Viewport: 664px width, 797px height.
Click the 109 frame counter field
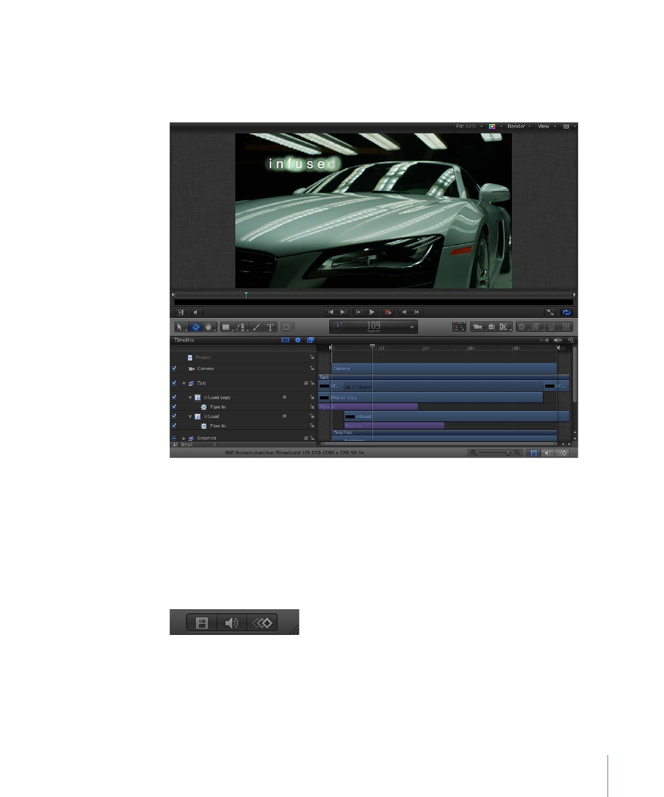(x=373, y=326)
